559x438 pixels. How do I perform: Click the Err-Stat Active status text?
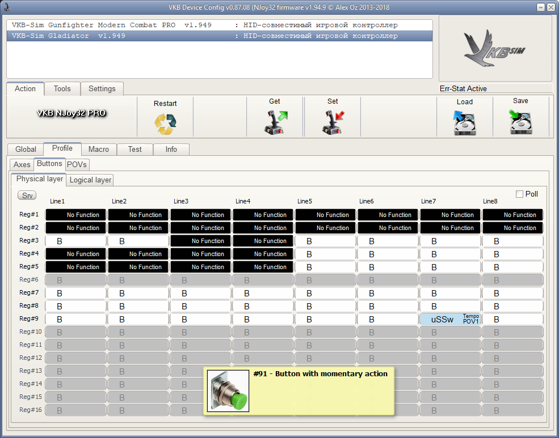click(x=463, y=88)
